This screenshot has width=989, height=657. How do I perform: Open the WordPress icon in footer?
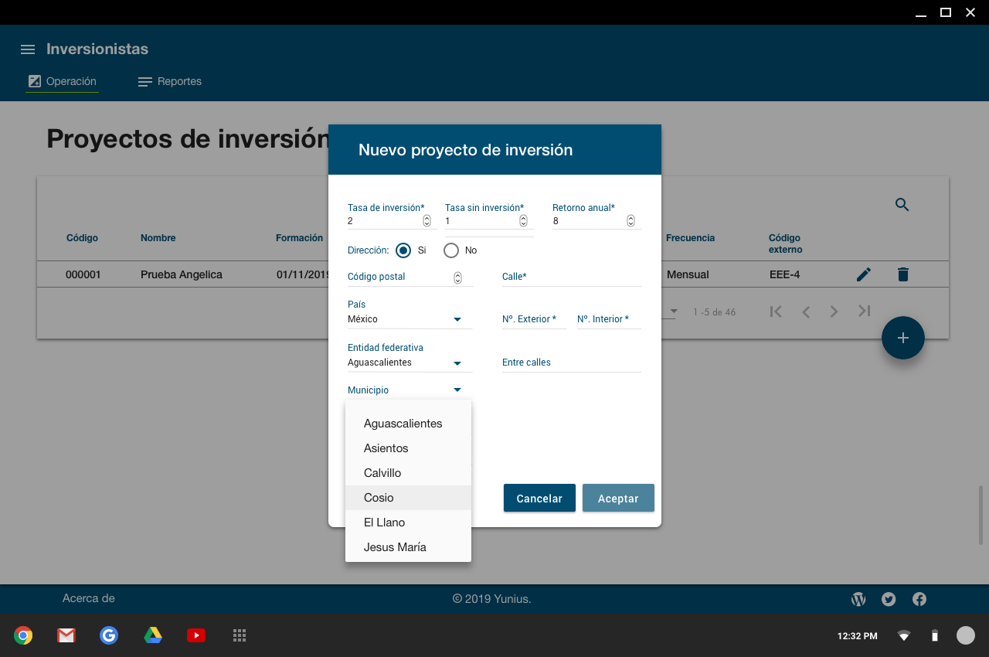[858, 599]
